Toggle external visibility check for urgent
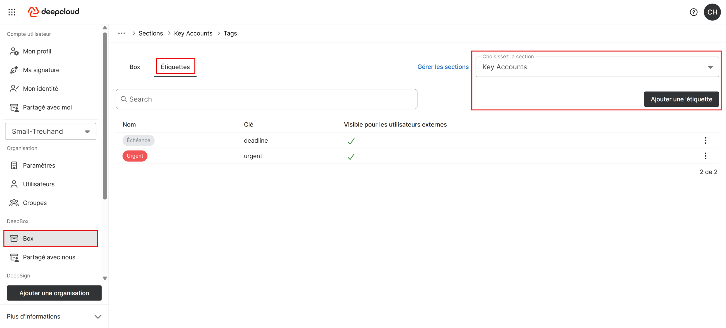This screenshot has height=328, width=726. (351, 157)
